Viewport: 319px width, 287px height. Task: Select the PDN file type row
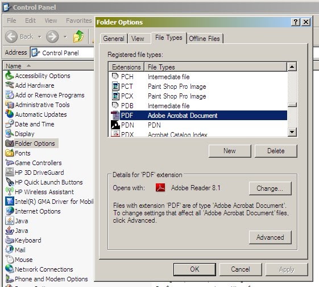(x=198, y=125)
